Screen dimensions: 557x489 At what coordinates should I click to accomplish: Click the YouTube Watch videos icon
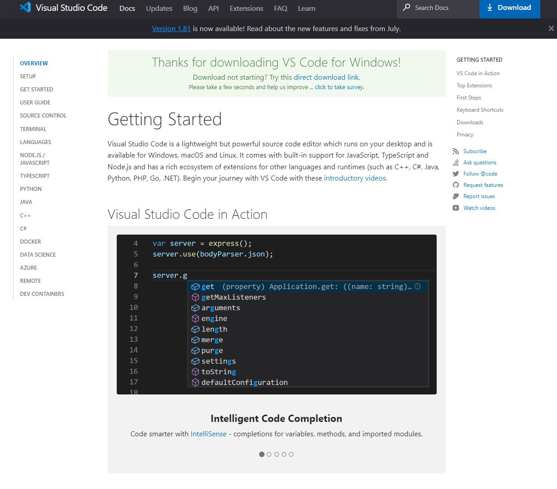coord(456,208)
